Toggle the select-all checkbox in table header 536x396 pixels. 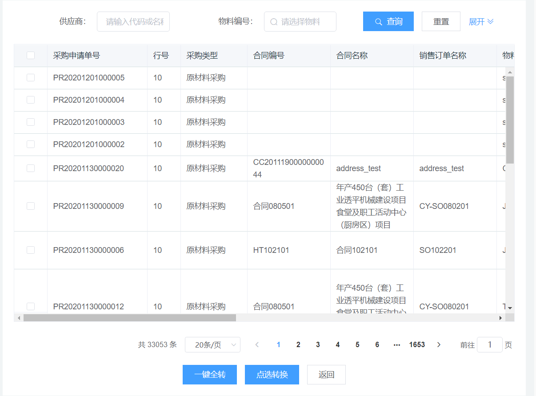coord(31,56)
